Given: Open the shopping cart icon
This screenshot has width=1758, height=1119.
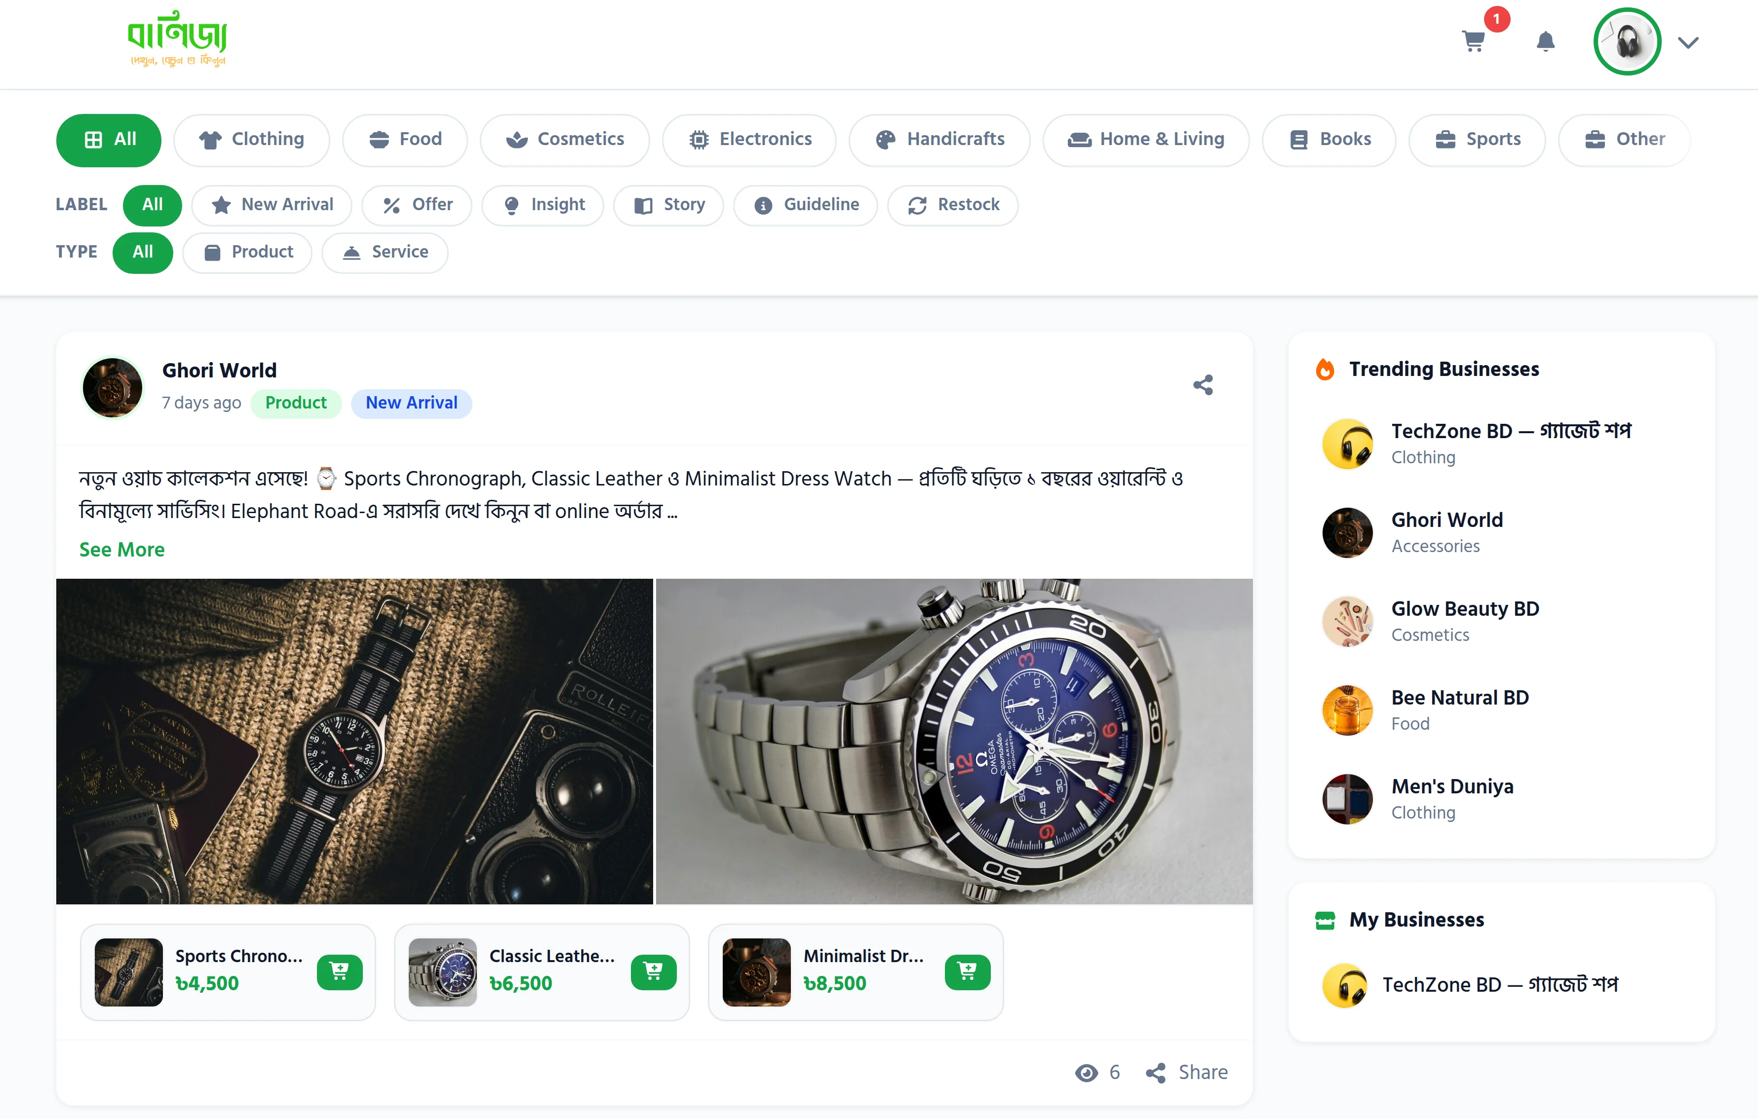Looking at the screenshot, I should (x=1474, y=41).
